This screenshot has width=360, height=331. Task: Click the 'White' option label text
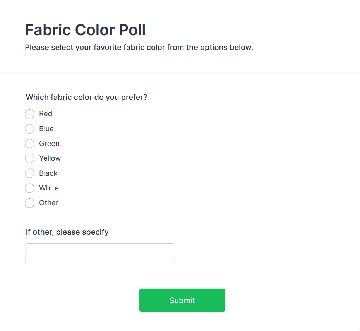[49, 188]
